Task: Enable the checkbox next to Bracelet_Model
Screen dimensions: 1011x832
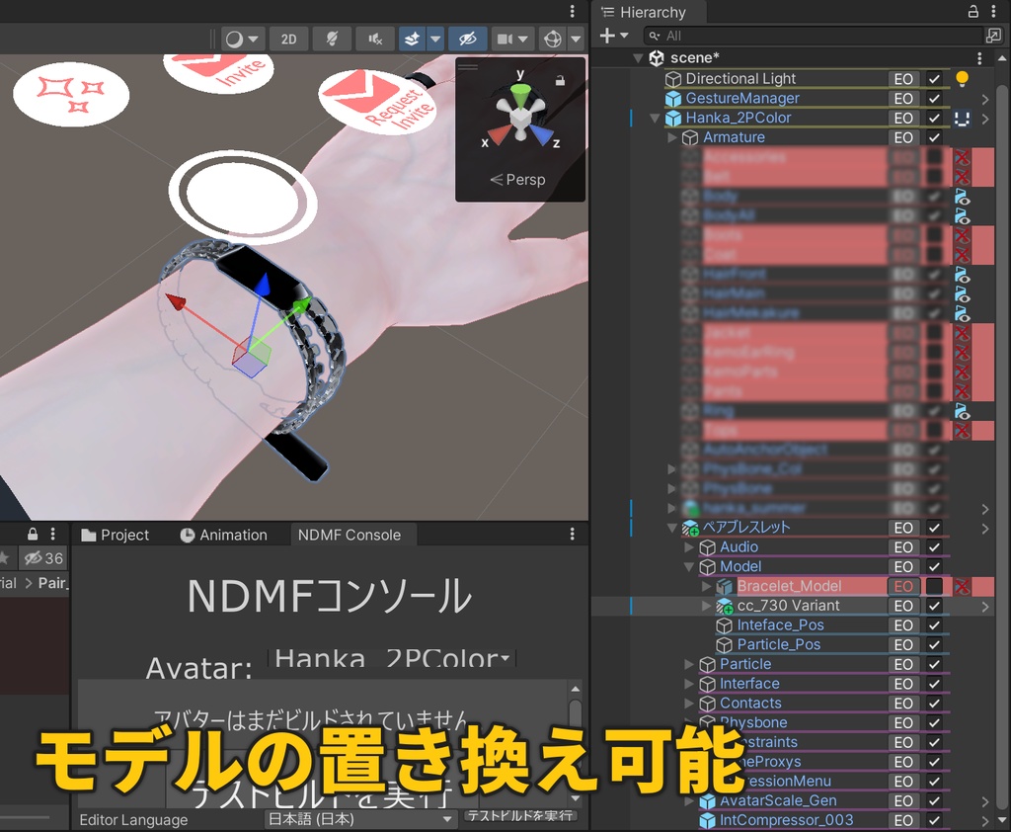Action: pyautogui.click(x=933, y=585)
